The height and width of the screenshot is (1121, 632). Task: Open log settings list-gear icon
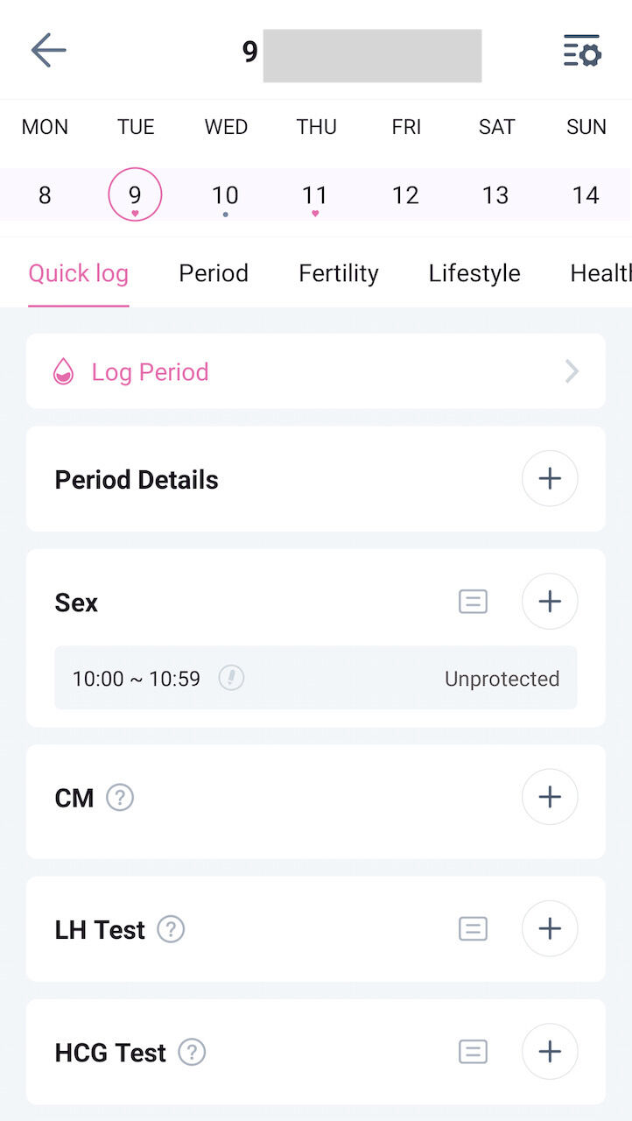point(582,51)
